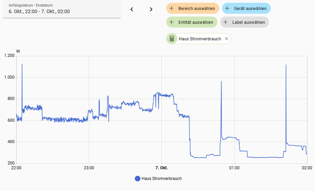Click plus icon on Entität auswählen
The width and height of the screenshot is (315, 191).
coord(172,22)
